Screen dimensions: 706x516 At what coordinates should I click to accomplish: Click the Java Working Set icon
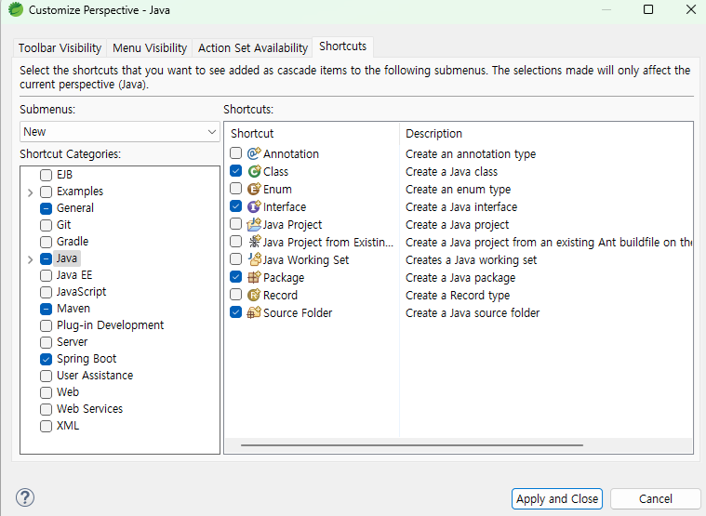coord(254,259)
